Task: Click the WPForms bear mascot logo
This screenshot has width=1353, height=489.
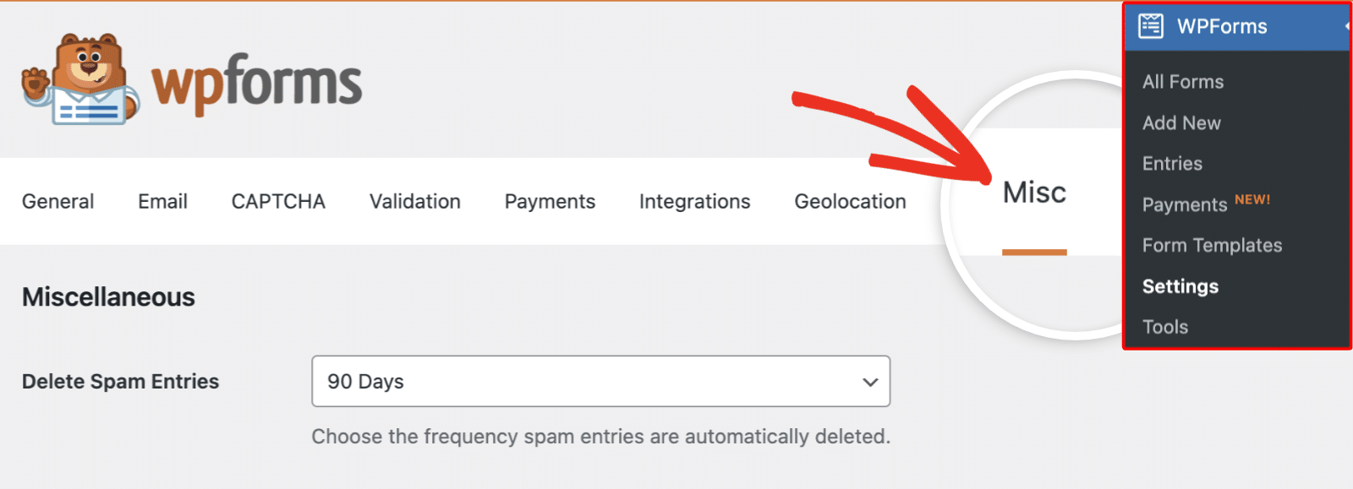Action: pos(81,80)
